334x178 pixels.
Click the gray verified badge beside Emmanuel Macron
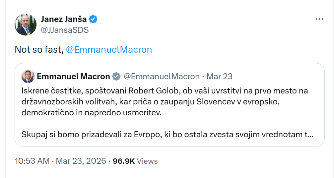[116, 77]
